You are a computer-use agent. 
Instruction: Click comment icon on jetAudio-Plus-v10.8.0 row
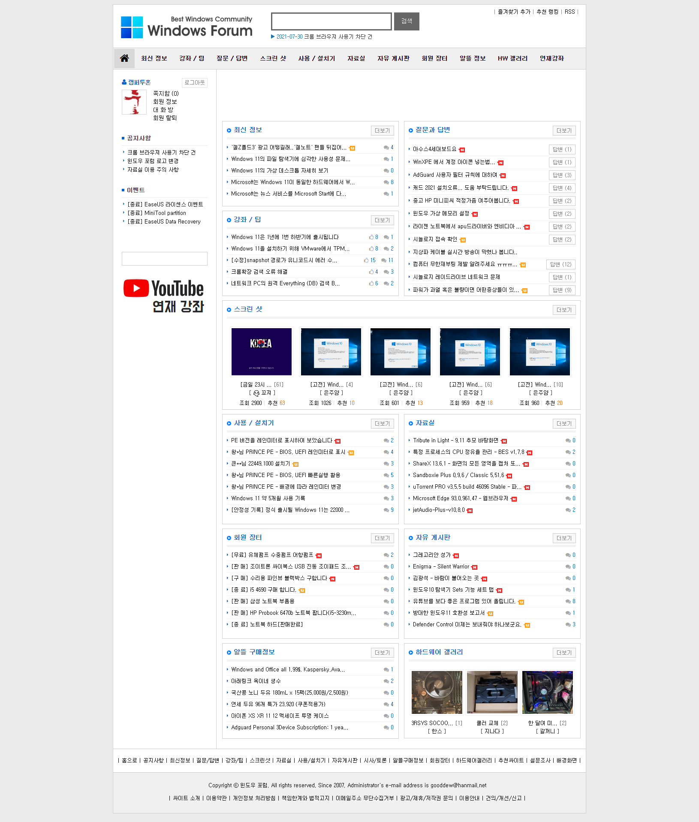pos(568,510)
